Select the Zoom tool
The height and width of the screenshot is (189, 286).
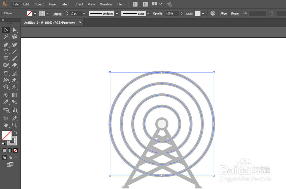[14, 125]
